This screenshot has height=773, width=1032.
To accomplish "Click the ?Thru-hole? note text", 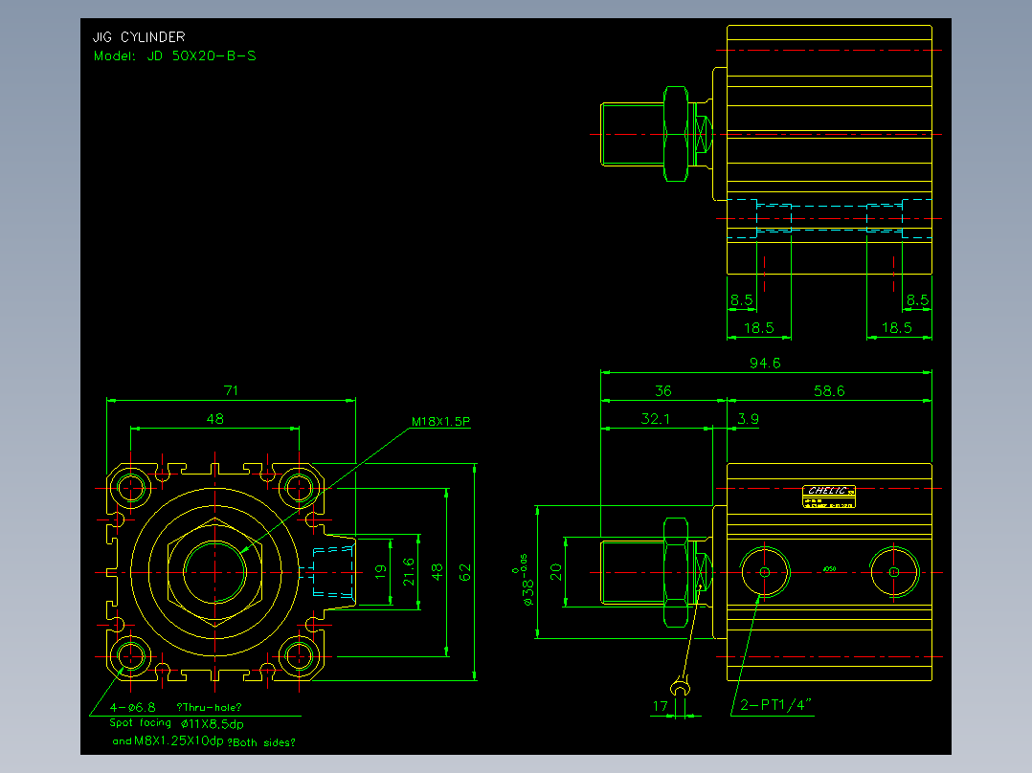I will point(210,708).
